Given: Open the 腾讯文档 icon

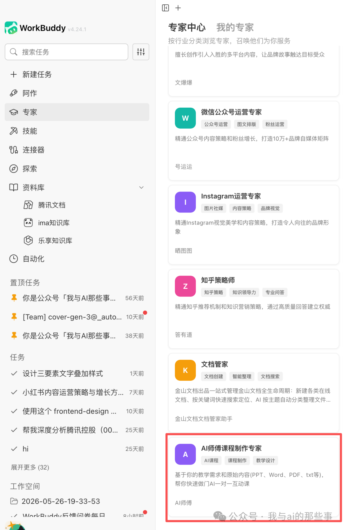Looking at the screenshot, I should 28,205.
